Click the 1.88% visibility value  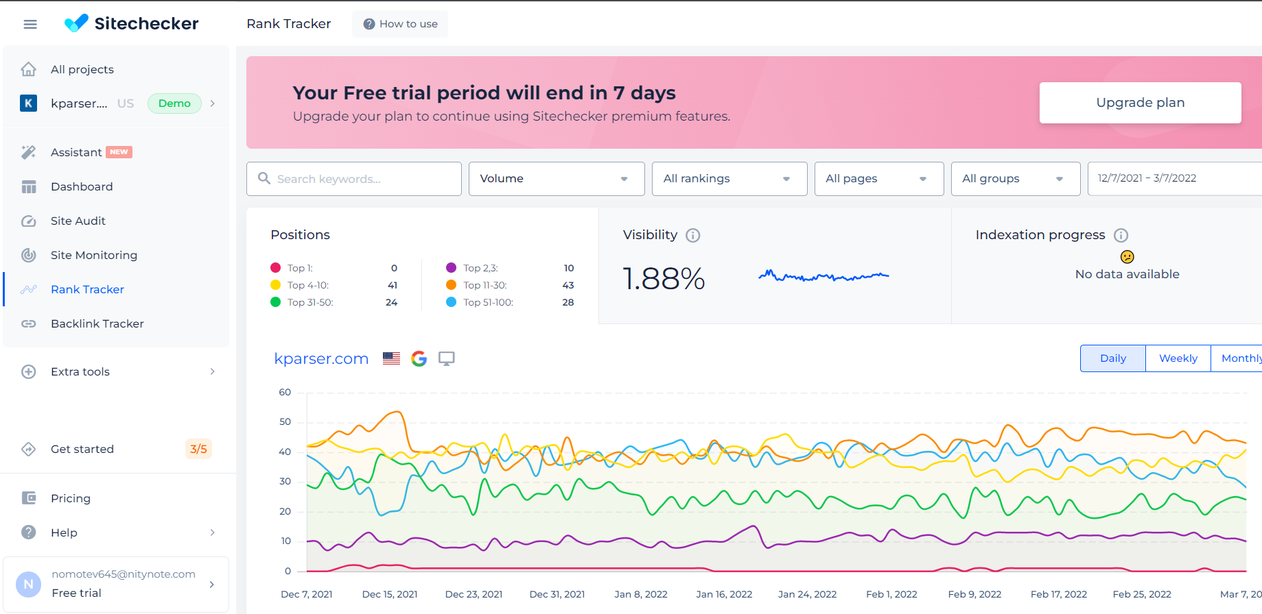point(664,279)
